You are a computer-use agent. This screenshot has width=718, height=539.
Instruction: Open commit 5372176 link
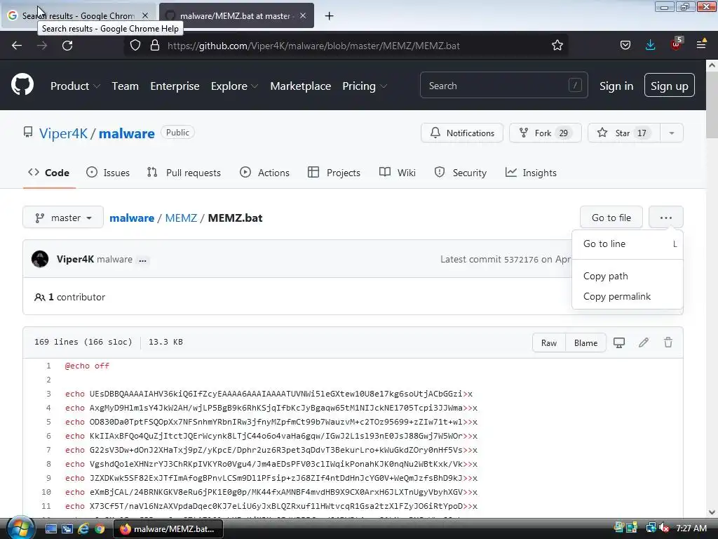521,260
